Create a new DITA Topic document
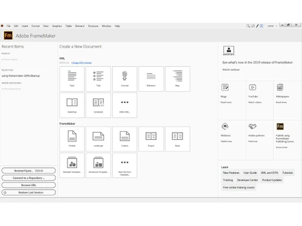The width and height of the screenshot is (302, 226). coord(72,79)
